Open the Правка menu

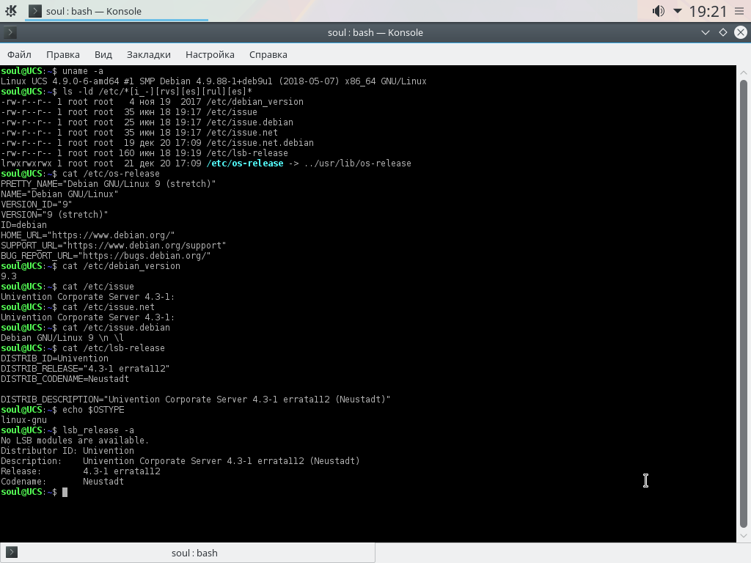(x=63, y=54)
